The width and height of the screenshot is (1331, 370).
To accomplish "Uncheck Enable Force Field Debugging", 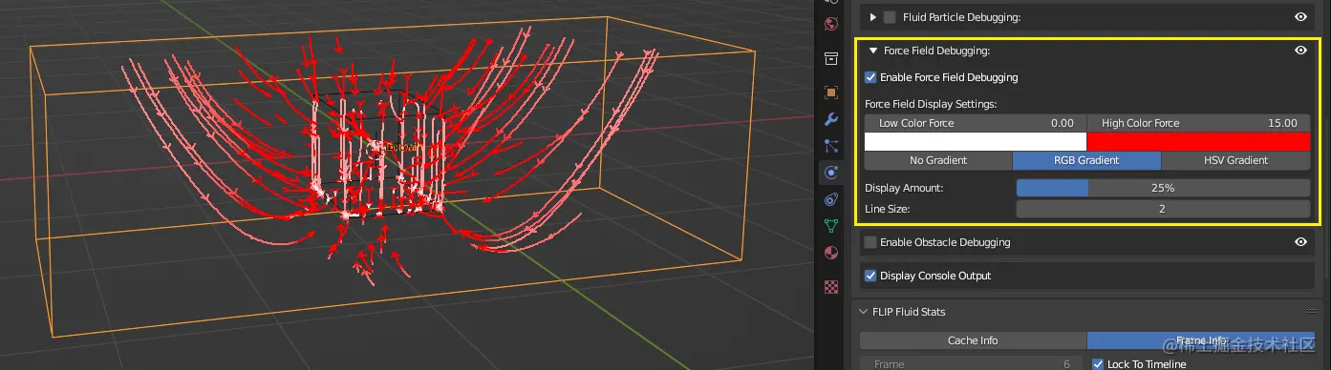I will (870, 77).
